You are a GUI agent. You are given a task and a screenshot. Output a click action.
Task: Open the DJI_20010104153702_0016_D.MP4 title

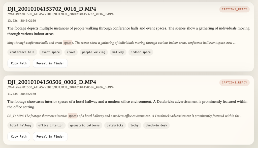52,9
